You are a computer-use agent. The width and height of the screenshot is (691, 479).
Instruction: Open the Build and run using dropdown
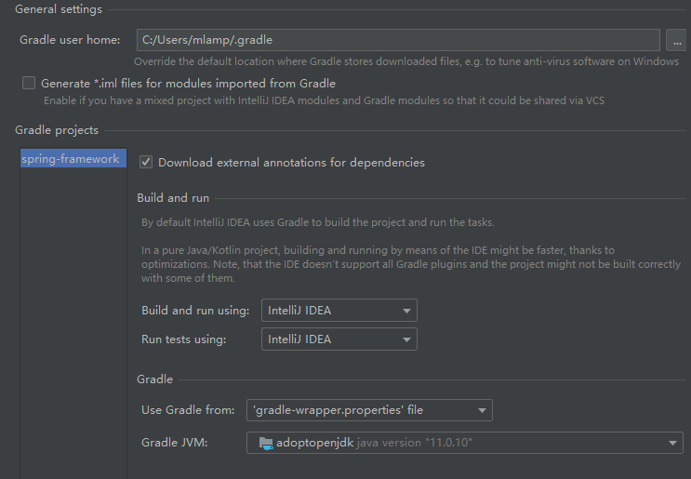(339, 311)
